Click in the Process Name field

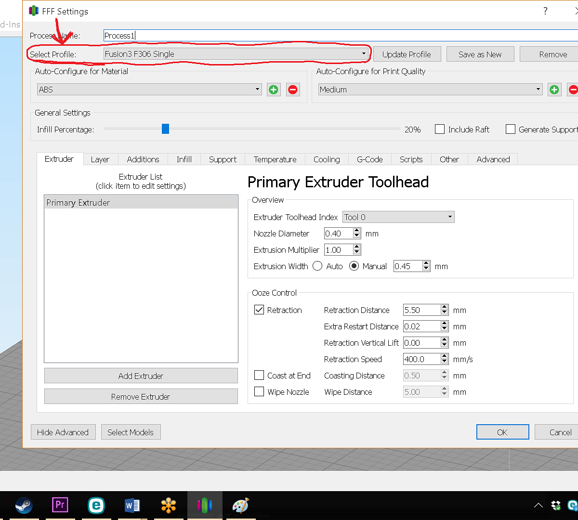[x=341, y=36]
